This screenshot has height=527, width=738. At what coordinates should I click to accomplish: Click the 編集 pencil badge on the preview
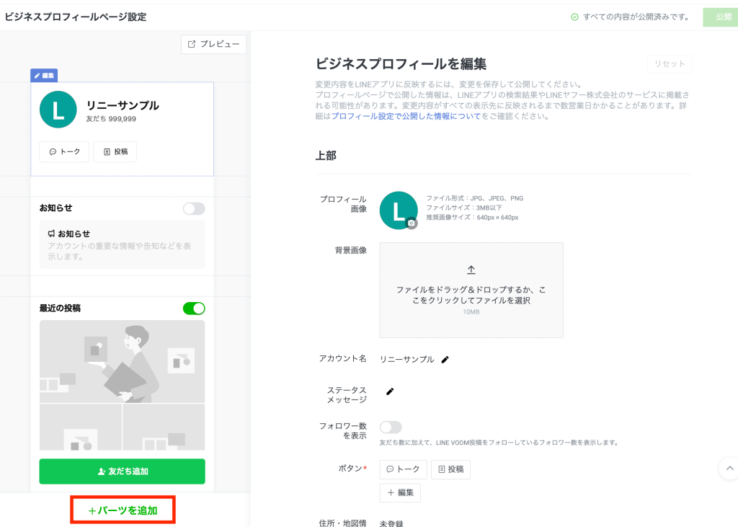click(x=44, y=75)
